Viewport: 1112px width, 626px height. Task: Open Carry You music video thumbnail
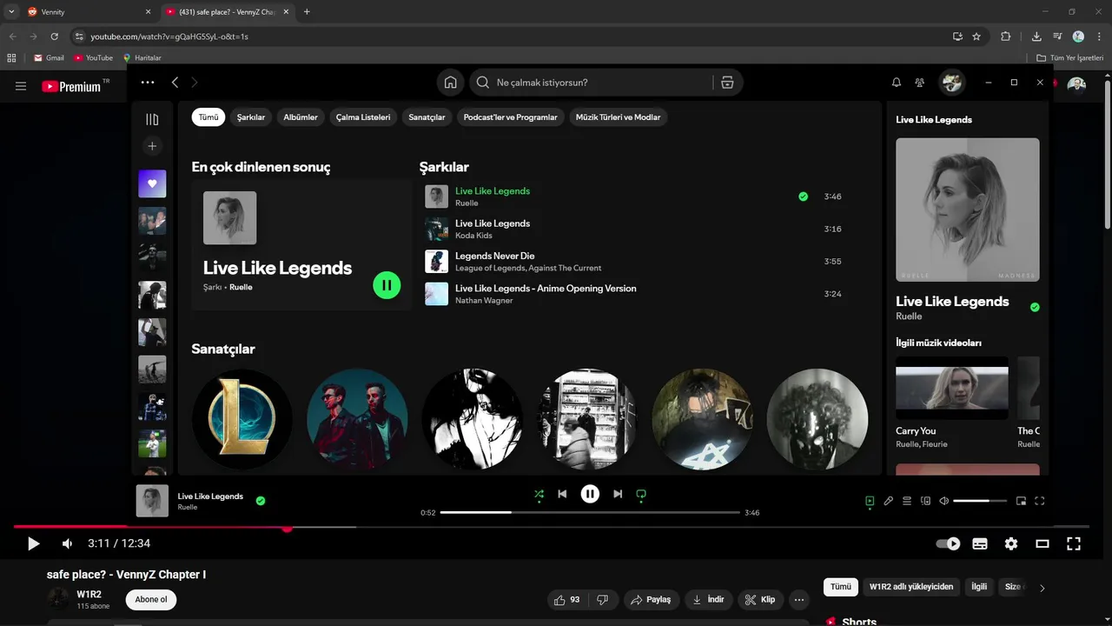coord(952,388)
